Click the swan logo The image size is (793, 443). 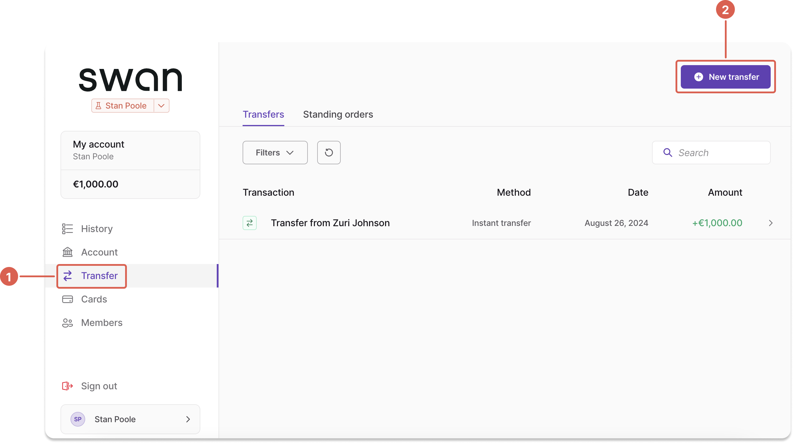(x=130, y=80)
